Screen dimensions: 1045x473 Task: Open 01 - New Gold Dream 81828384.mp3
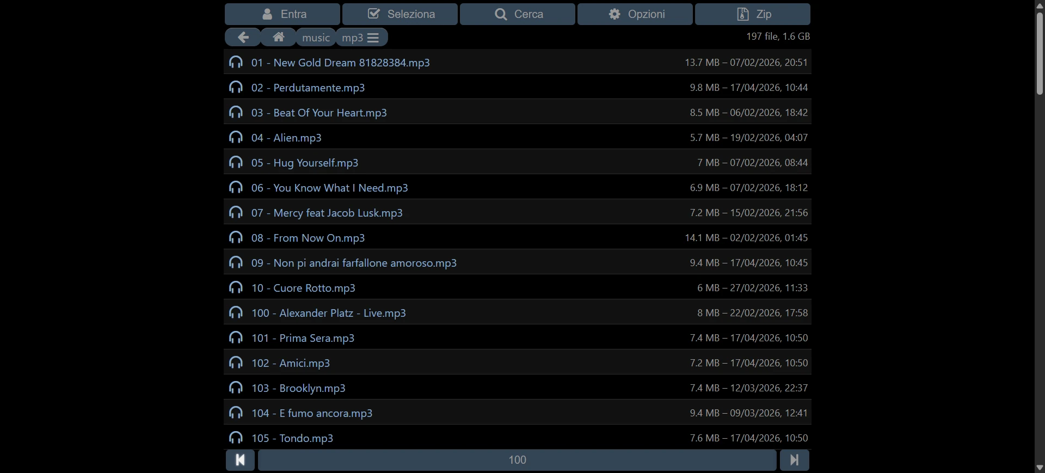(340, 63)
